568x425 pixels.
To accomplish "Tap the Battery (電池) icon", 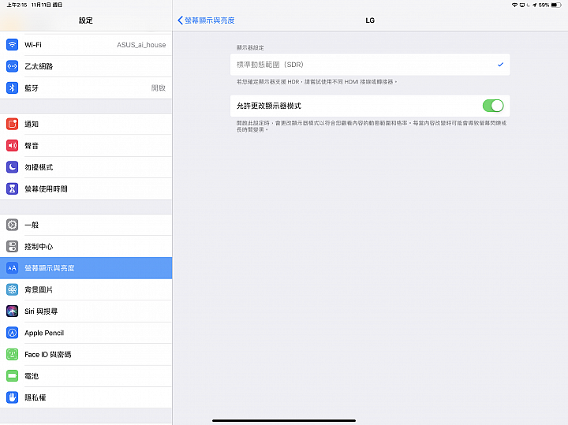I will (13, 376).
